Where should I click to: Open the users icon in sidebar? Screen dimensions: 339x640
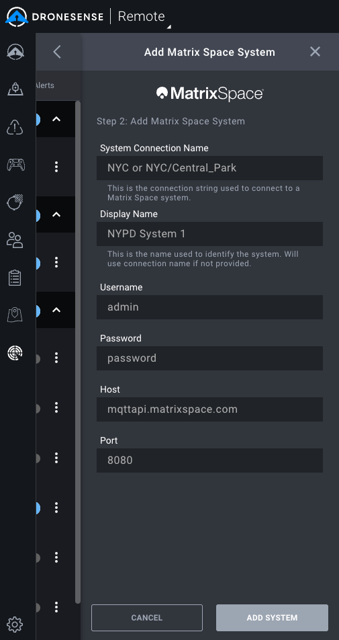(x=15, y=240)
